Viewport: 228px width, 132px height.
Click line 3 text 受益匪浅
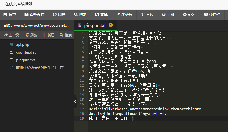click(97, 42)
